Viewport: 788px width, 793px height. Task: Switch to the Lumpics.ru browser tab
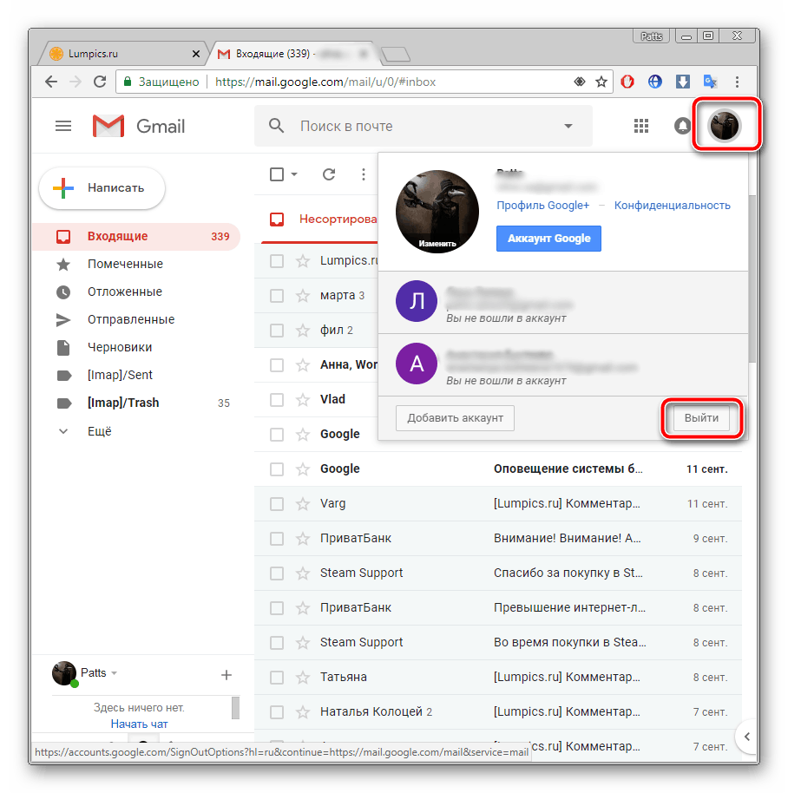point(121,54)
